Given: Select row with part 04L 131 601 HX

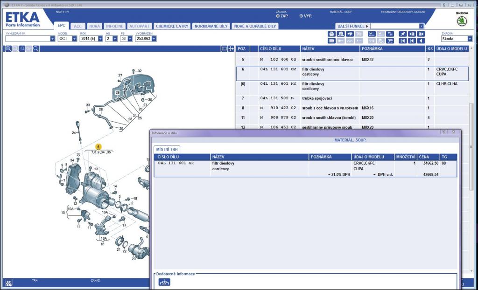Looking at the screenshot, I should click(x=353, y=86).
